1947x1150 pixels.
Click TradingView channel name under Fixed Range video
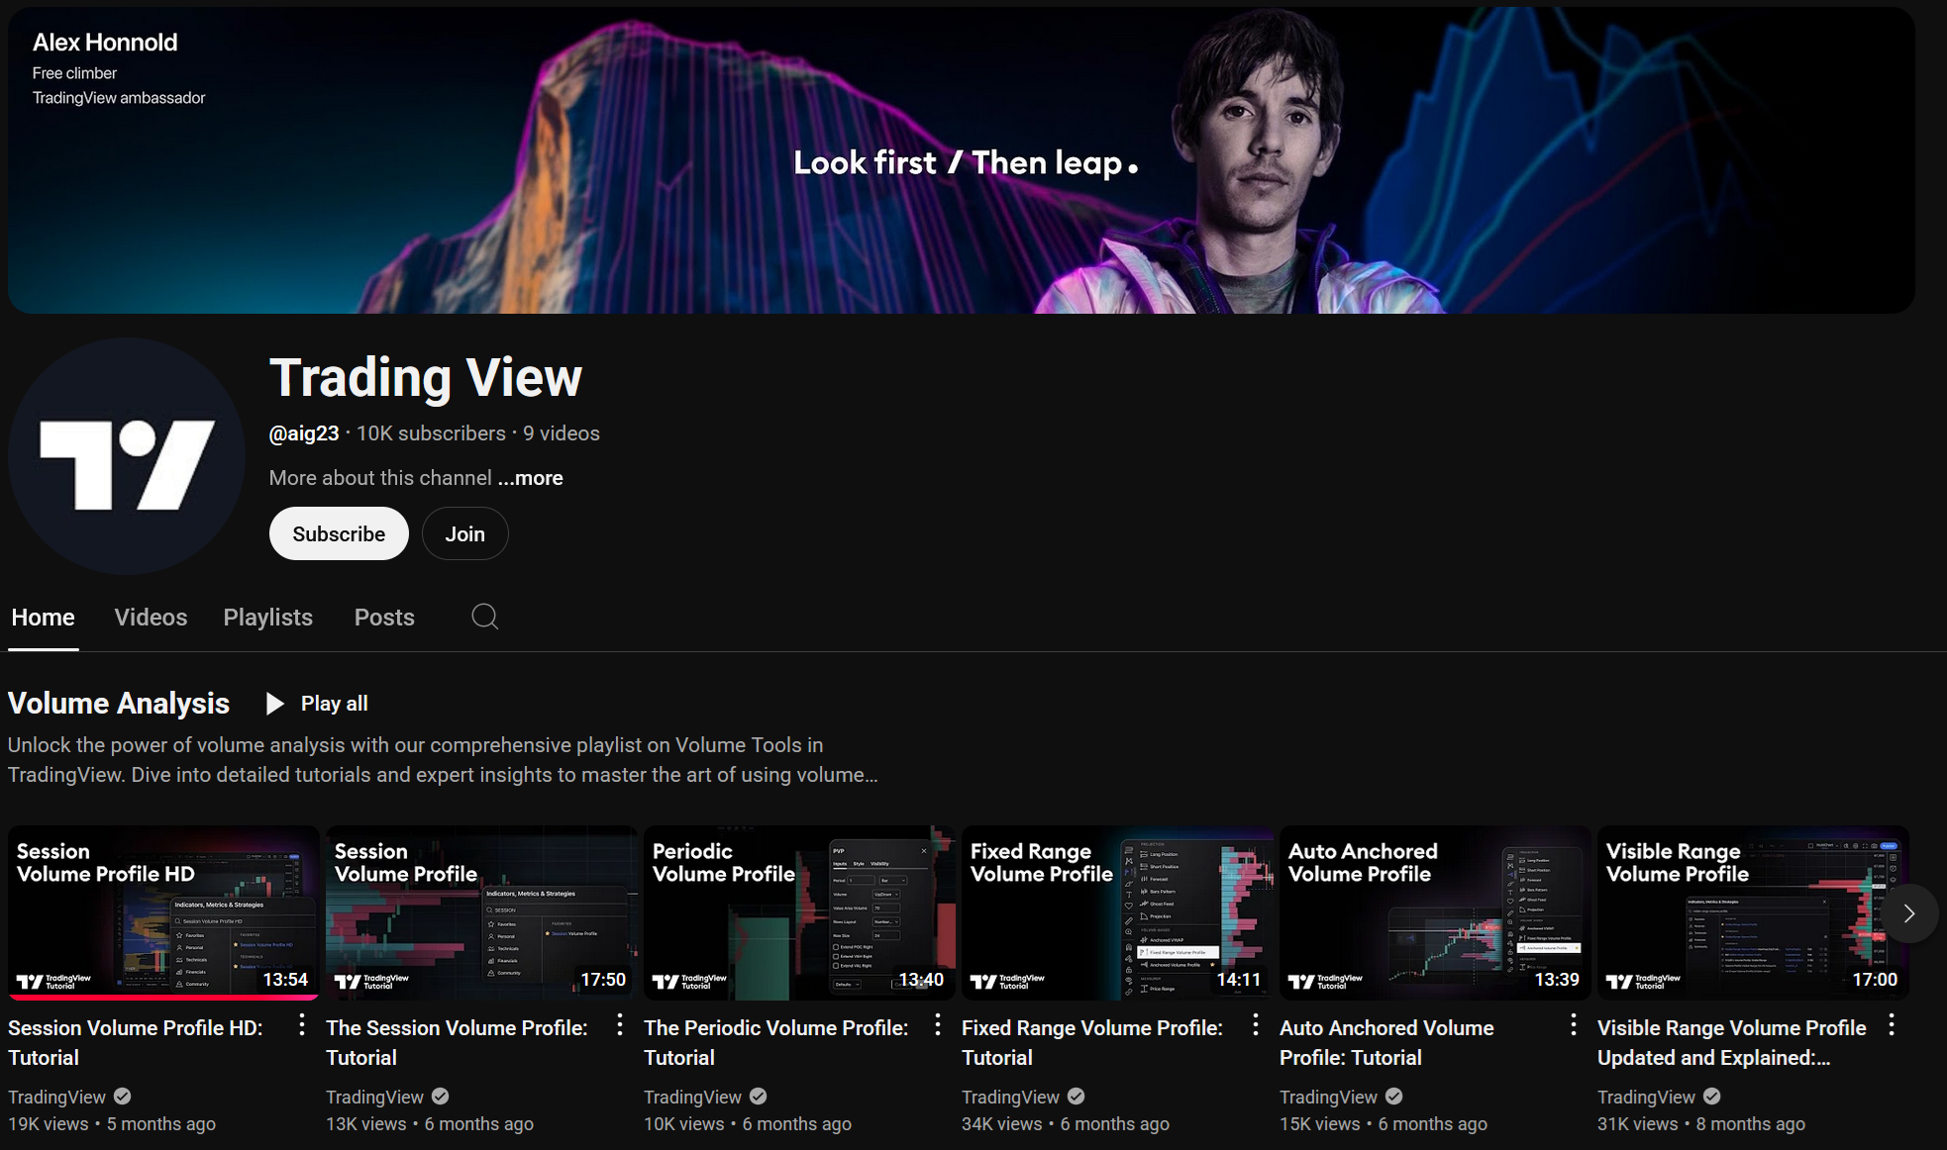[x=1010, y=1097]
